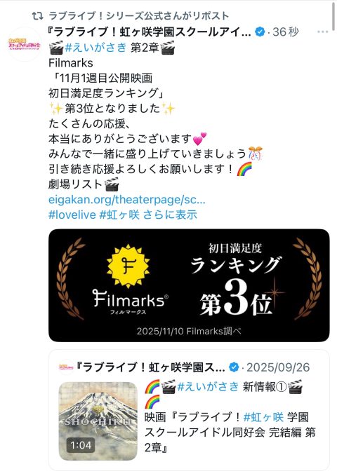This screenshot has height=476, width=337.
Task: Click the vertical scrollbar at the right edge
Action: 333,15
